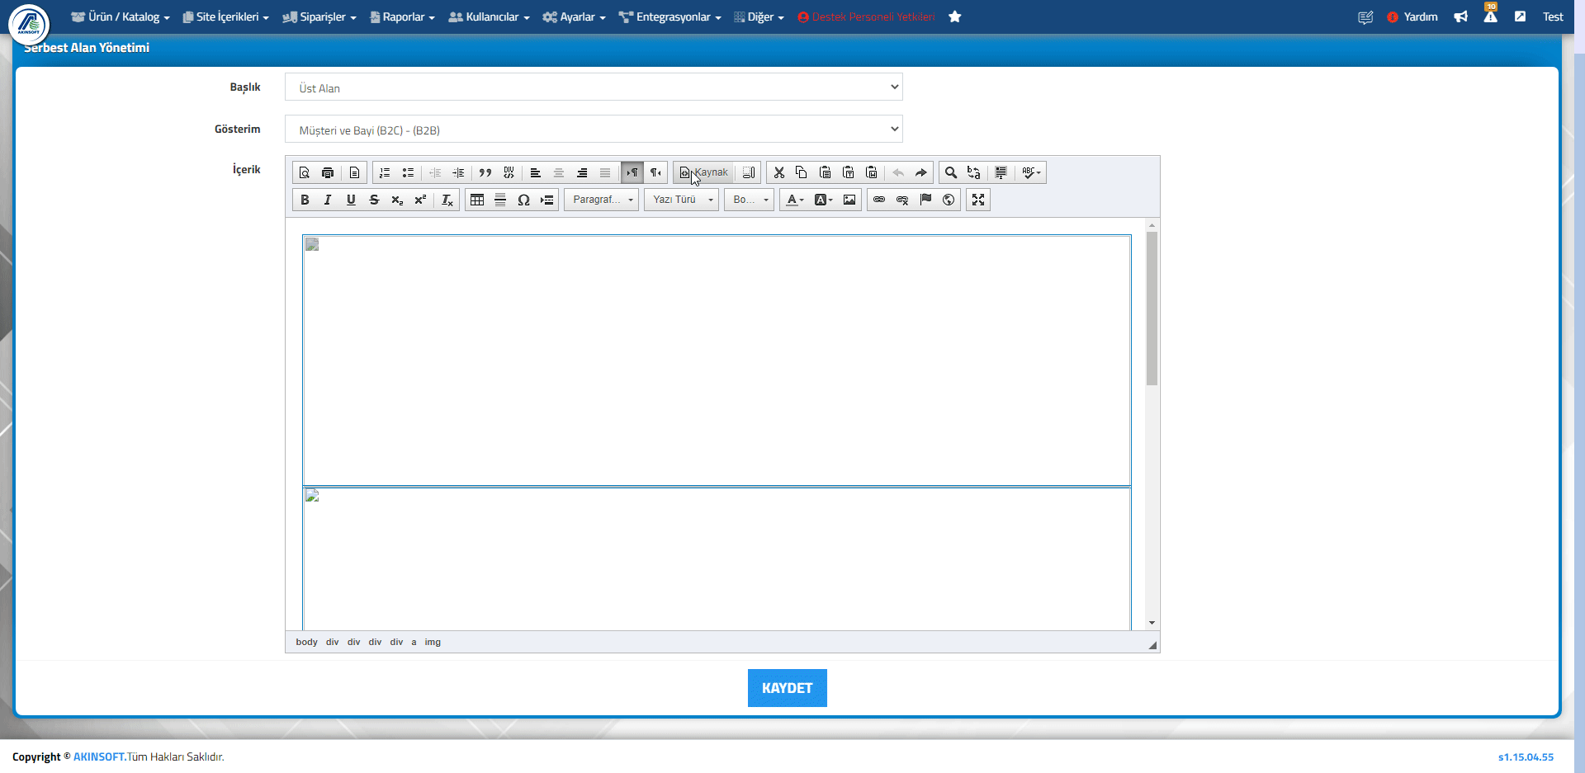
Task: Click the KAYDET button
Action: (787, 688)
